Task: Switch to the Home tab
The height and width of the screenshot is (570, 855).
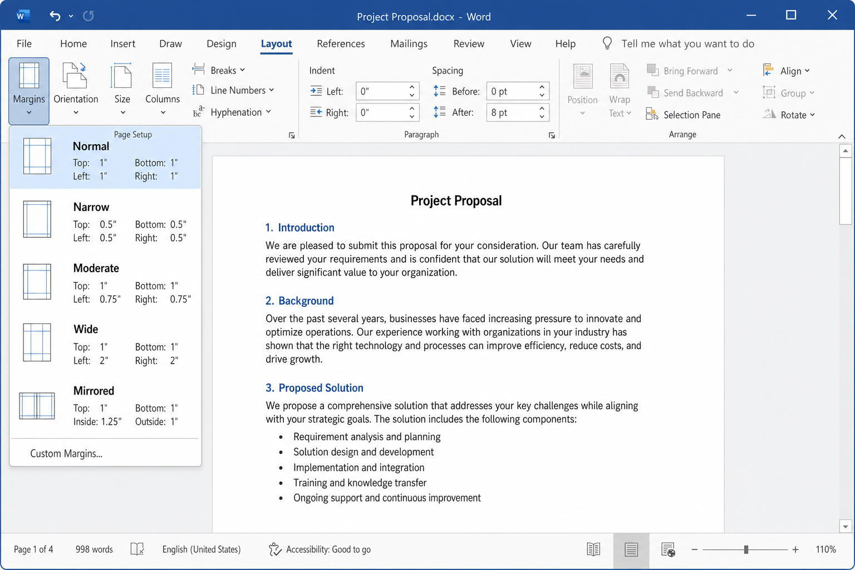Action: (73, 43)
